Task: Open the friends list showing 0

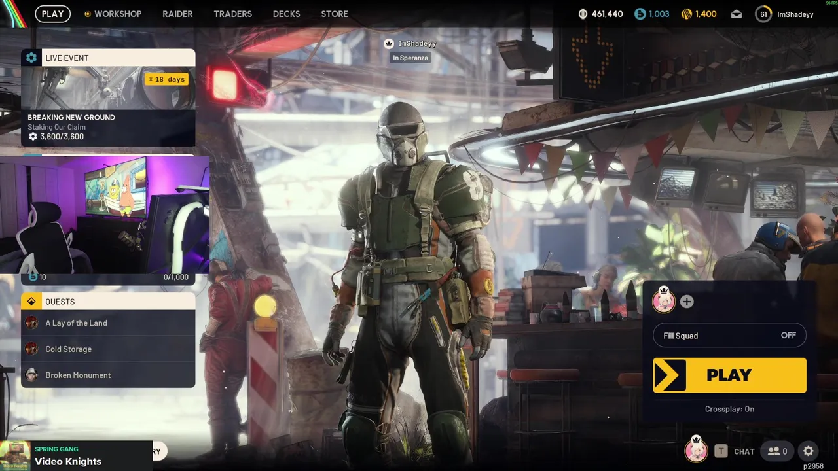Action: click(777, 451)
